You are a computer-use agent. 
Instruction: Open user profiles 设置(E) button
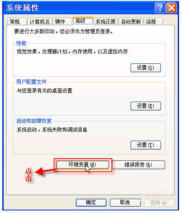(146, 106)
